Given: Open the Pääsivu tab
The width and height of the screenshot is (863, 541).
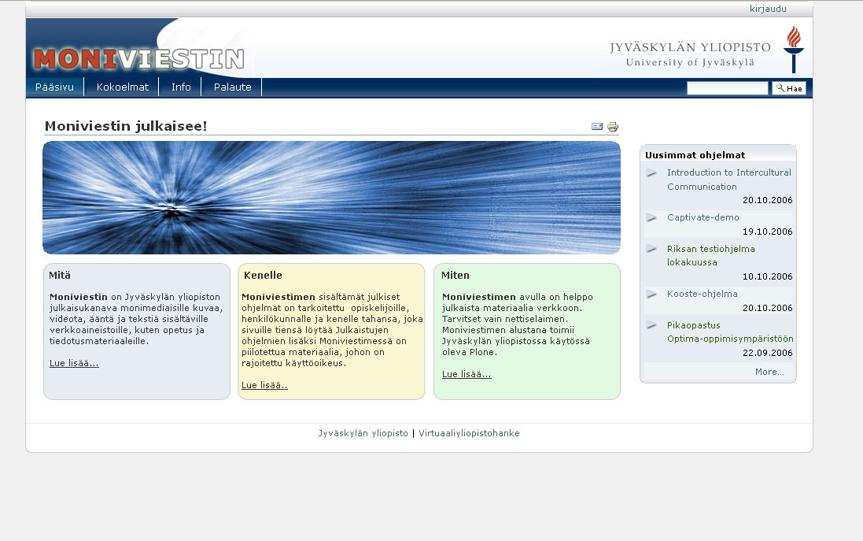Looking at the screenshot, I should pos(54,87).
